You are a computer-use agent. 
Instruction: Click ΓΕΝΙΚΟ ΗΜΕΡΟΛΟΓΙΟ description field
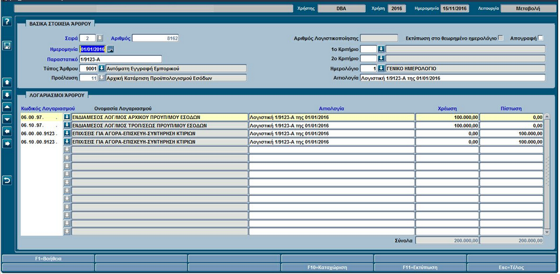pos(465,68)
